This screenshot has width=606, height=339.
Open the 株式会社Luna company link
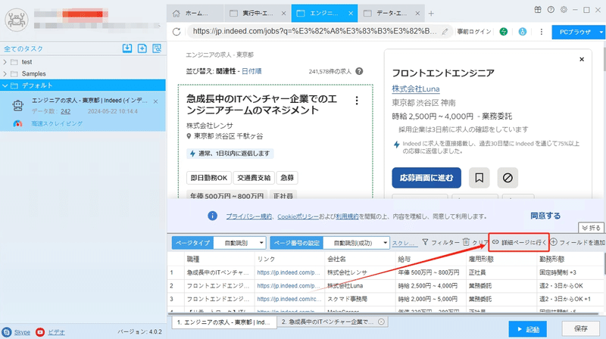coord(415,89)
